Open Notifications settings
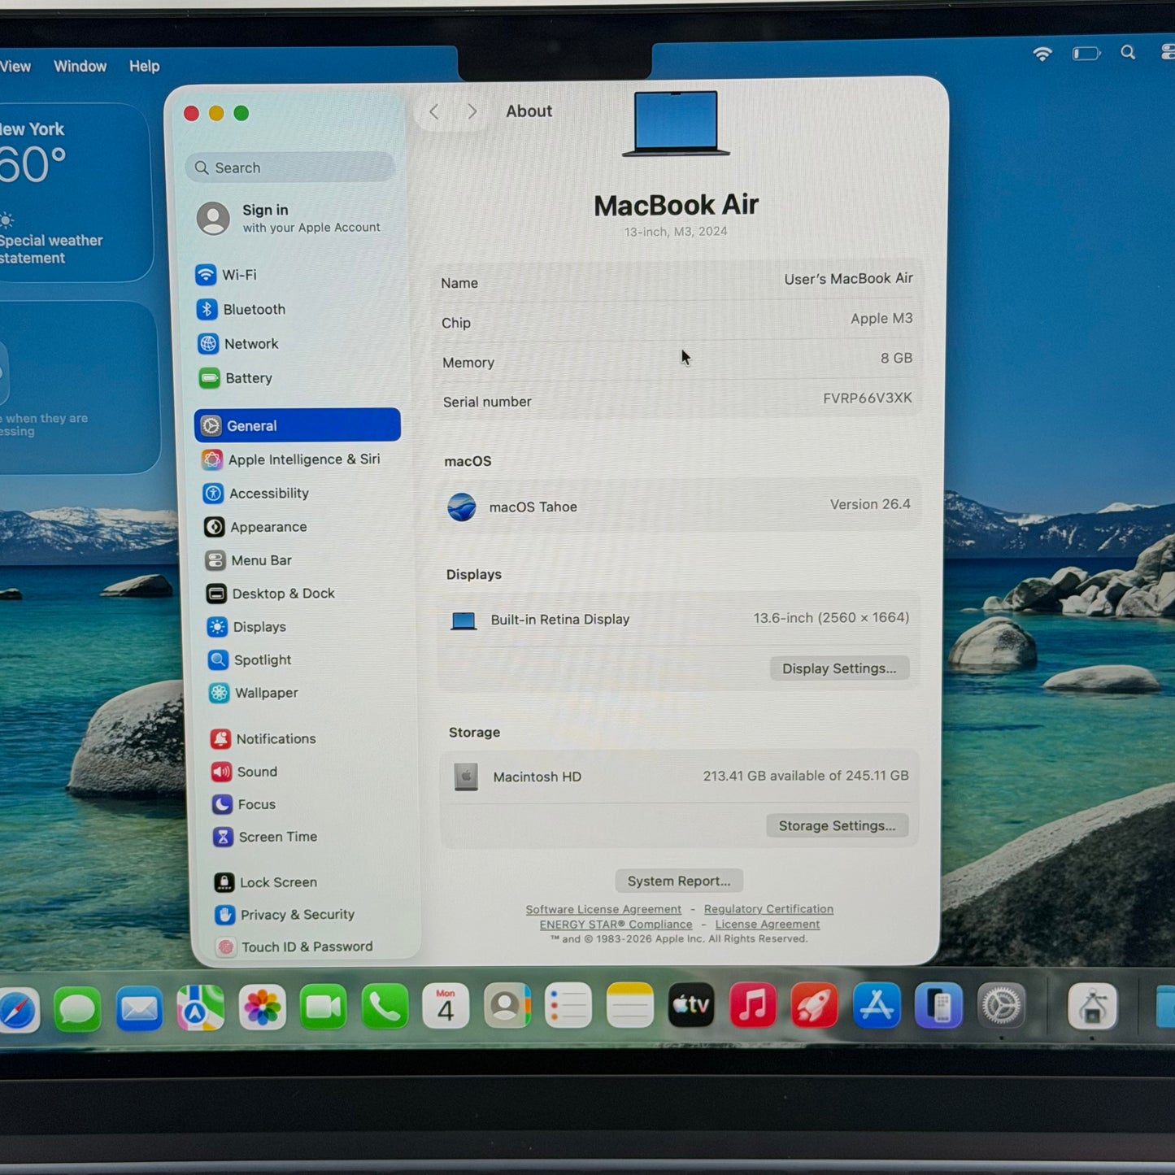This screenshot has height=1175, width=1175. 263,738
